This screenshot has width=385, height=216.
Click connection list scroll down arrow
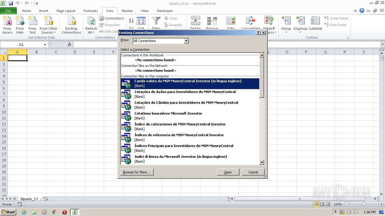point(262,162)
